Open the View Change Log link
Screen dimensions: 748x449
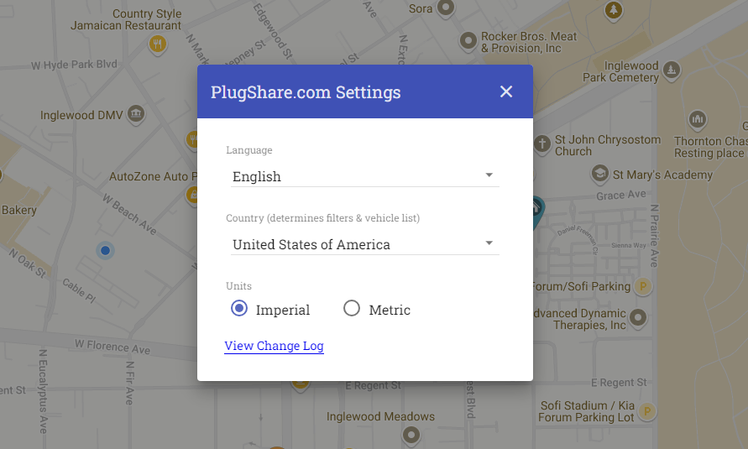click(x=274, y=346)
